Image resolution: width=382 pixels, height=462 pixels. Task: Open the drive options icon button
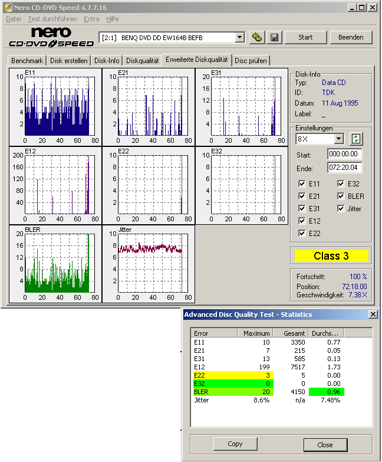[257, 37]
